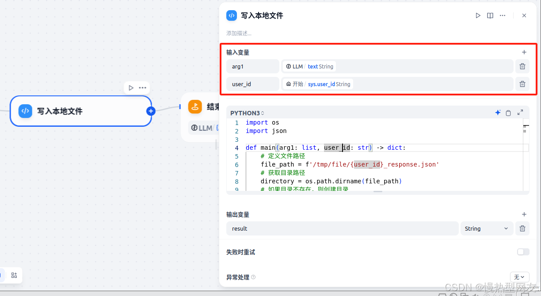The width and height of the screenshot is (541, 296).
Task: Close the 写入本地文件 settings panel
Action: click(x=524, y=15)
